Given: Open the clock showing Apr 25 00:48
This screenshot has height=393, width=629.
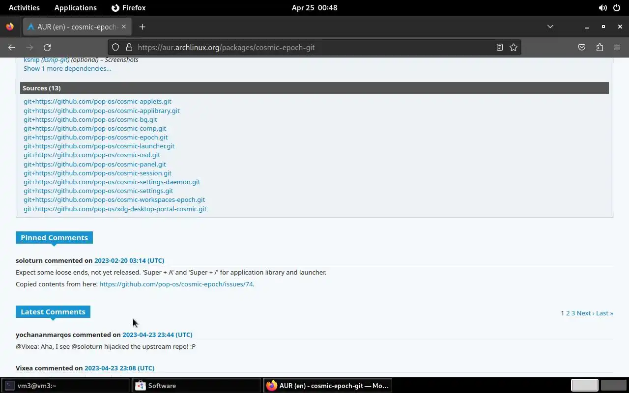Looking at the screenshot, I should tap(314, 8).
